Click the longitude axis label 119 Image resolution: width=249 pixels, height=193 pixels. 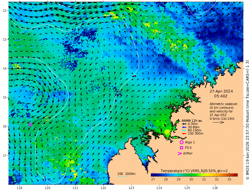pos(20,188)
